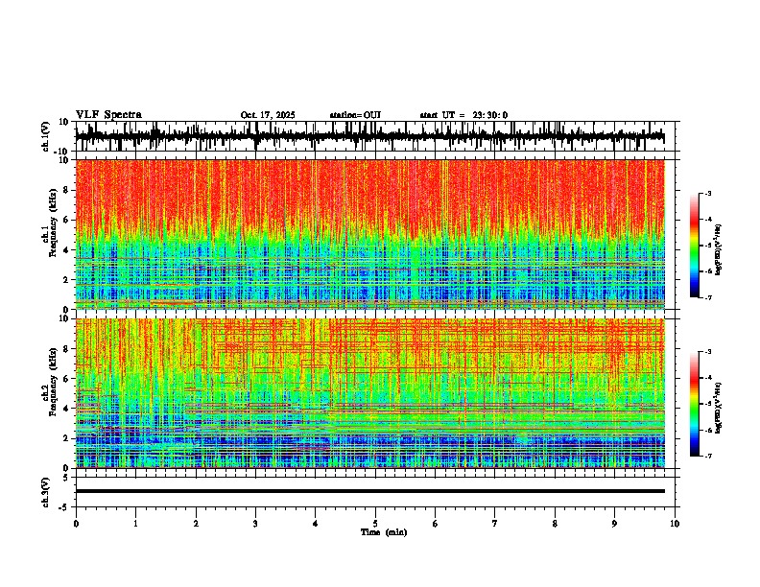Click time axis tick label "7"

(495, 524)
